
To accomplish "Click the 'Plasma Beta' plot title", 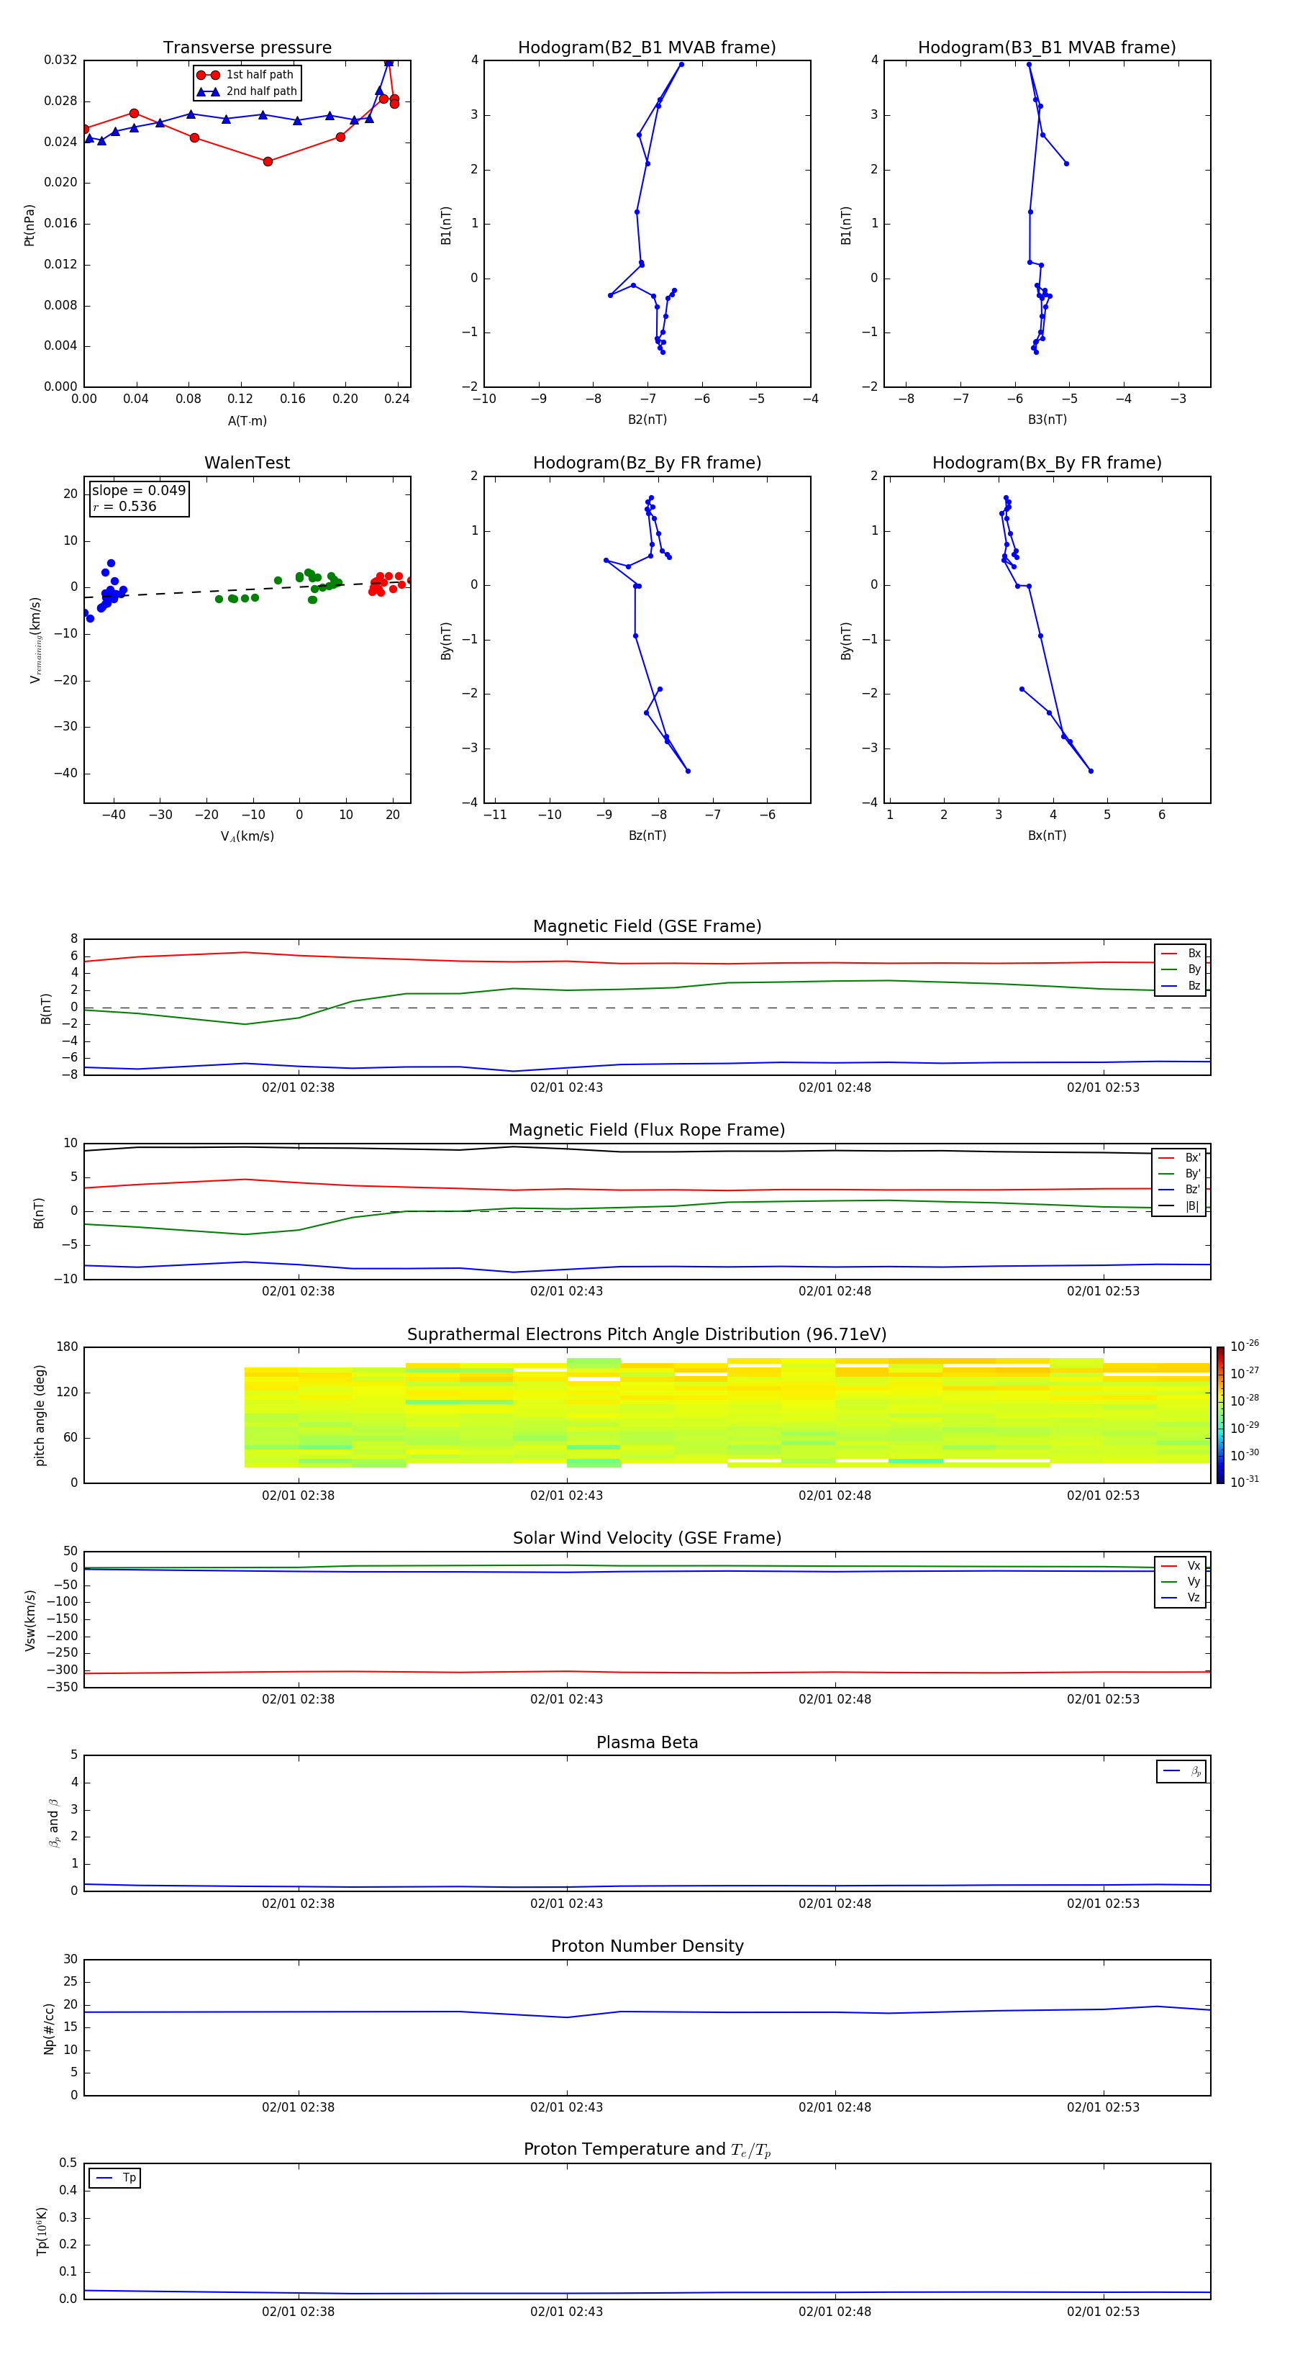I will coord(647,1743).
